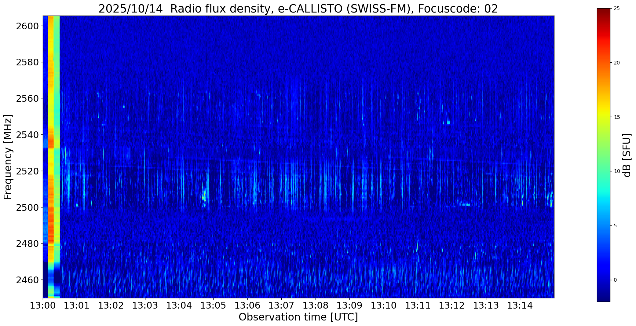The height and width of the screenshot is (326, 636).
Task: Click the 13:14 time tick label
Action: pyautogui.click(x=520, y=306)
